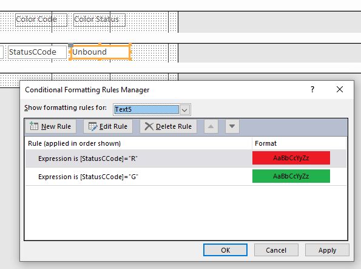Confirm with the OK button
This screenshot has width=361, height=269.
click(225, 250)
